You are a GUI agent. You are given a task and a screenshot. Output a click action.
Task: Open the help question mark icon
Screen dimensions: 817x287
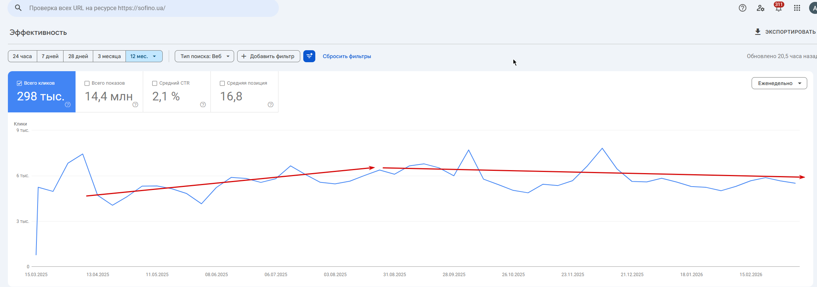(x=742, y=8)
